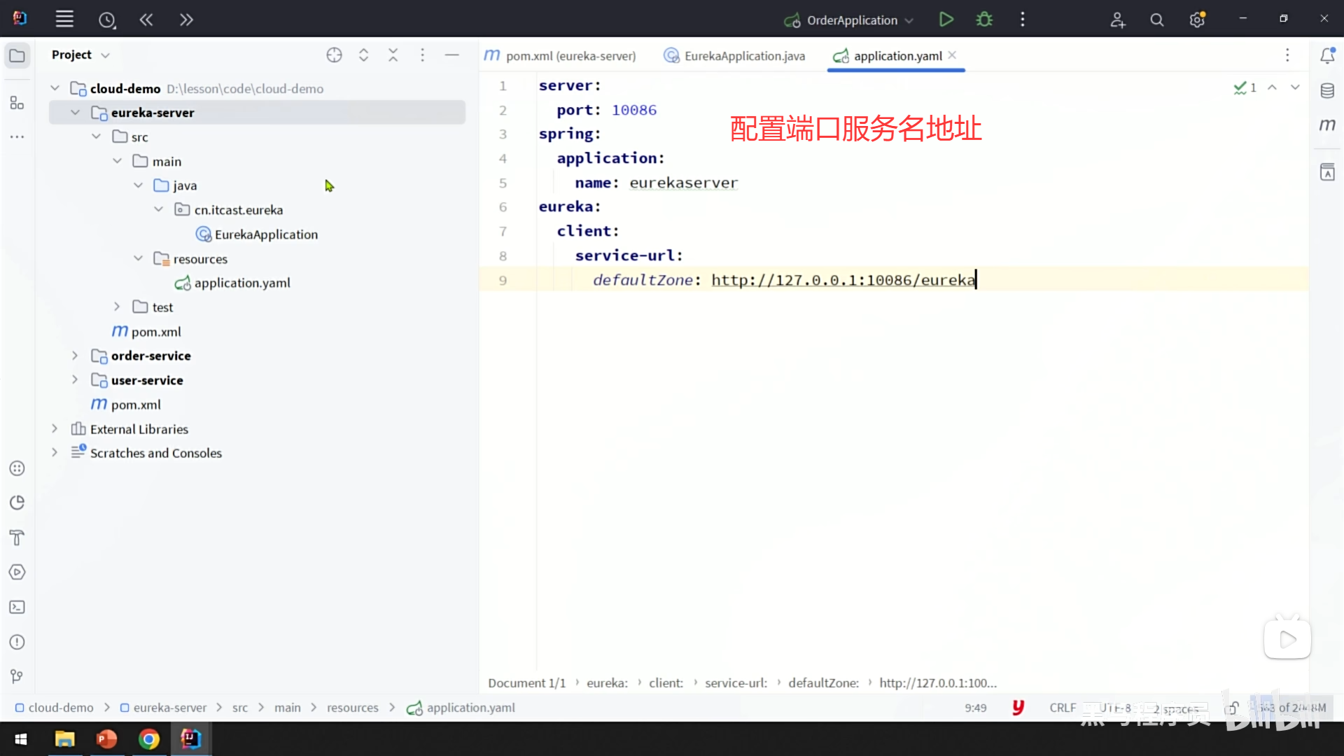Open application.yaml in the project tree
Screen dimensions: 1344x756
(241, 283)
